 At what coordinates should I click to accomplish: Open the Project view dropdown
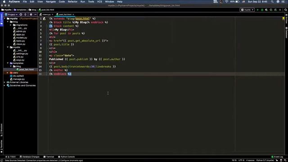tap(11, 14)
